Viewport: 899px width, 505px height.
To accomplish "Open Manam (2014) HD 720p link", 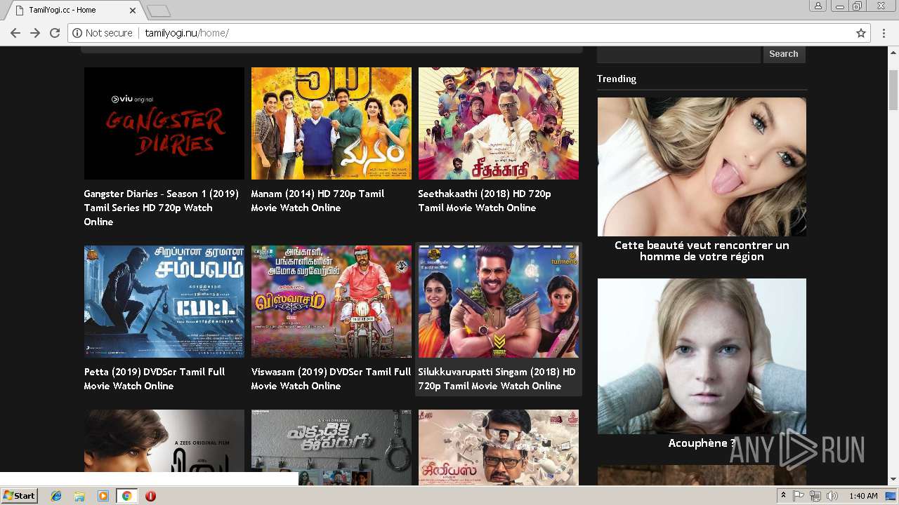I will coord(318,201).
